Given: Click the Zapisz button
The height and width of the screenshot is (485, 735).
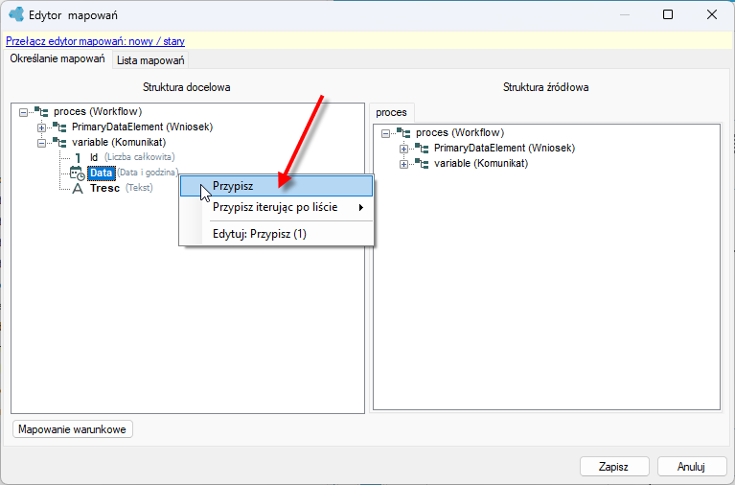Looking at the screenshot, I should tap(614, 466).
